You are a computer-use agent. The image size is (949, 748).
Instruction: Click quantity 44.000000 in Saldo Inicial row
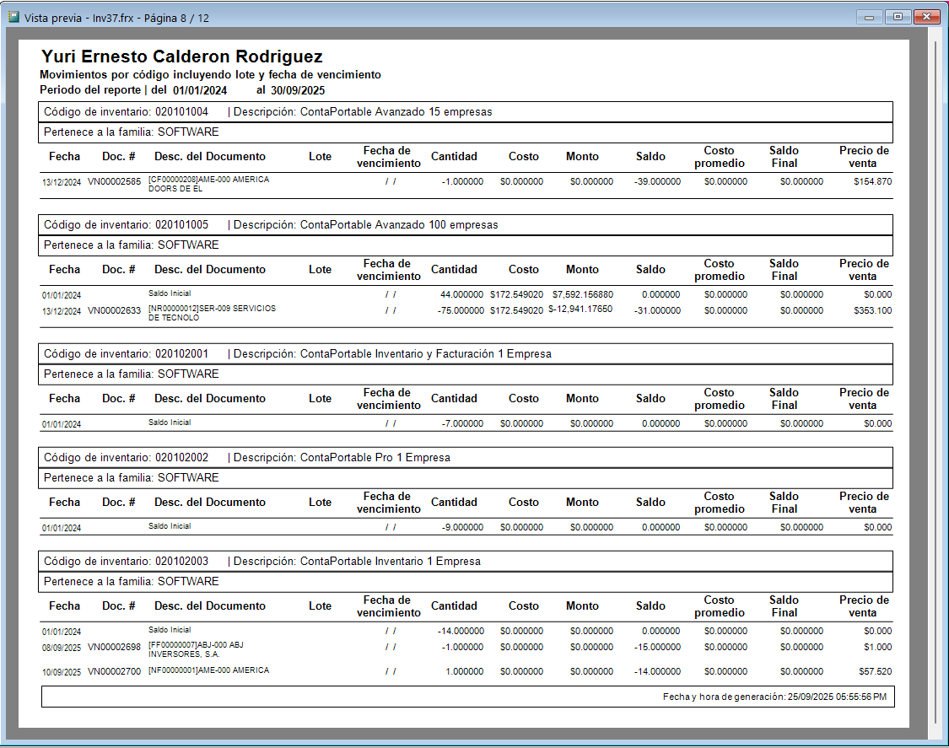click(x=461, y=294)
